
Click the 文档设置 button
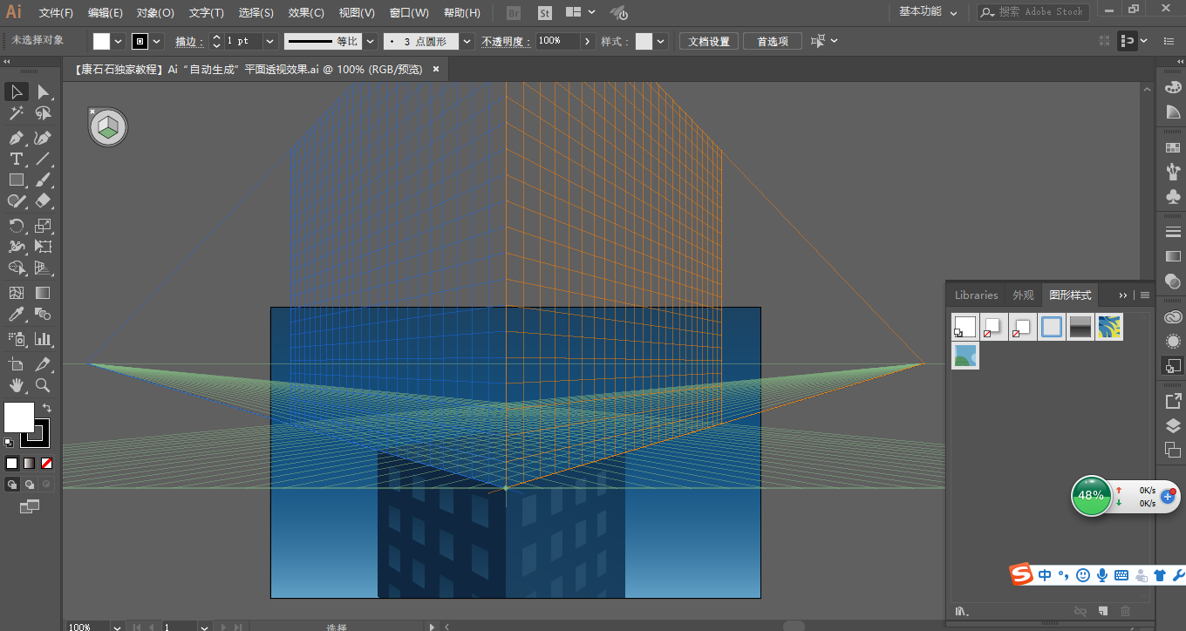click(x=708, y=41)
